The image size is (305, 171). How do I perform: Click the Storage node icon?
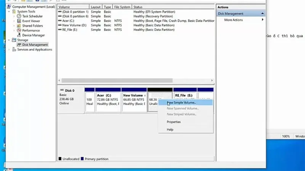pyautogui.click(x=14, y=40)
